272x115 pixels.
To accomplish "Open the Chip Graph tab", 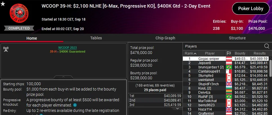I will [x=165, y=38].
